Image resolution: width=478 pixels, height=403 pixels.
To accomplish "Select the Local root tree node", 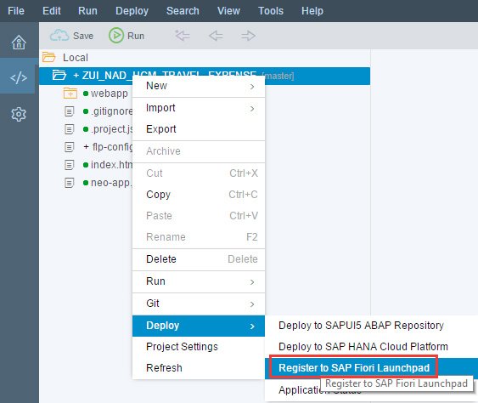I will click(x=76, y=58).
